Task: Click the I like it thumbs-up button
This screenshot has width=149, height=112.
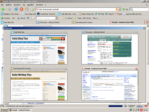Action: point(21,18)
